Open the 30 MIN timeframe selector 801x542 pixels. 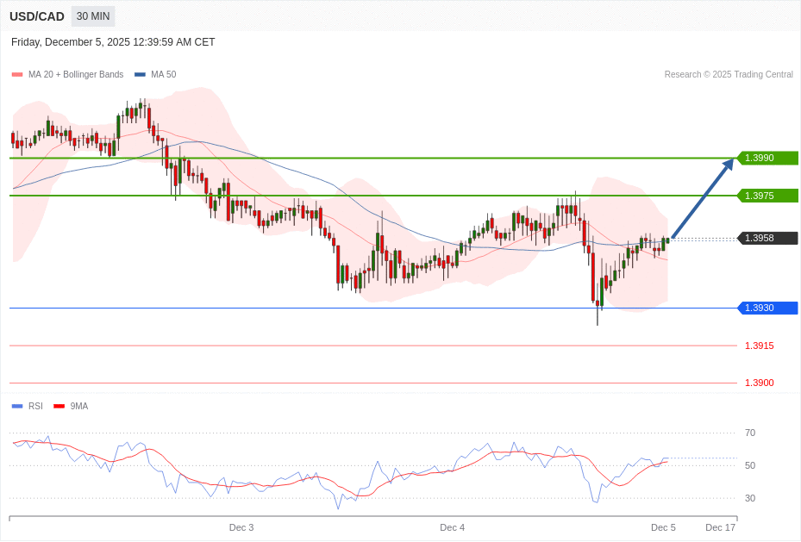coord(92,16)
